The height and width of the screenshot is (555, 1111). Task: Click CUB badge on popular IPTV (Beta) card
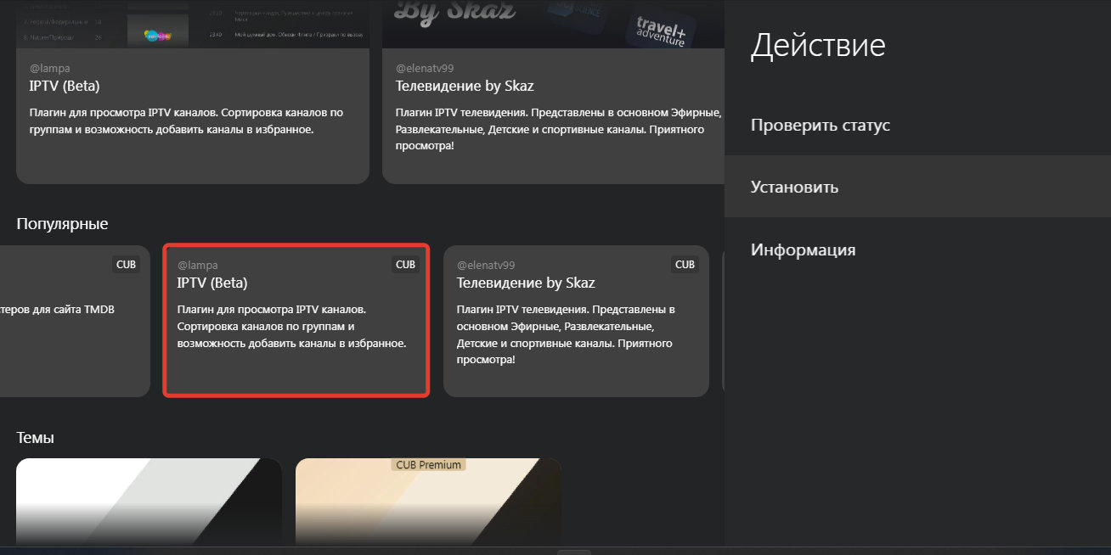[405, 265]
